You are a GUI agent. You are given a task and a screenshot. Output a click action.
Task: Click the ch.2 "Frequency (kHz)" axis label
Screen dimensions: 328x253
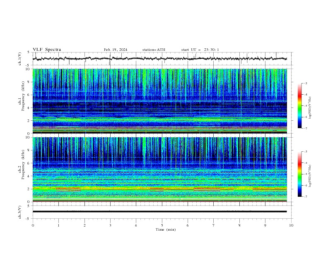click(23, 165)
